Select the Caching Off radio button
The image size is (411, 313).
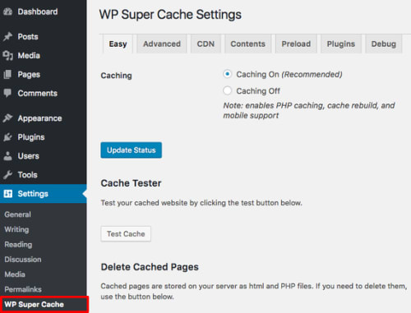click(x=227, y=90)
